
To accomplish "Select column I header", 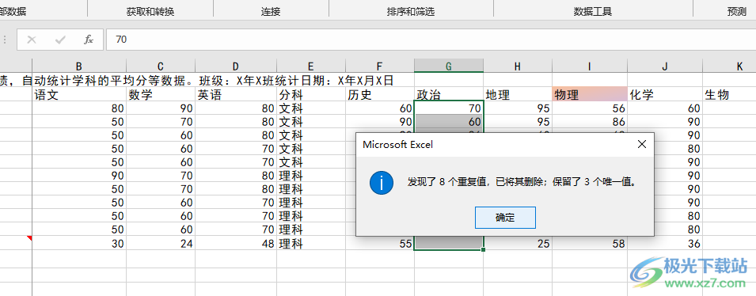I will 590,66.
